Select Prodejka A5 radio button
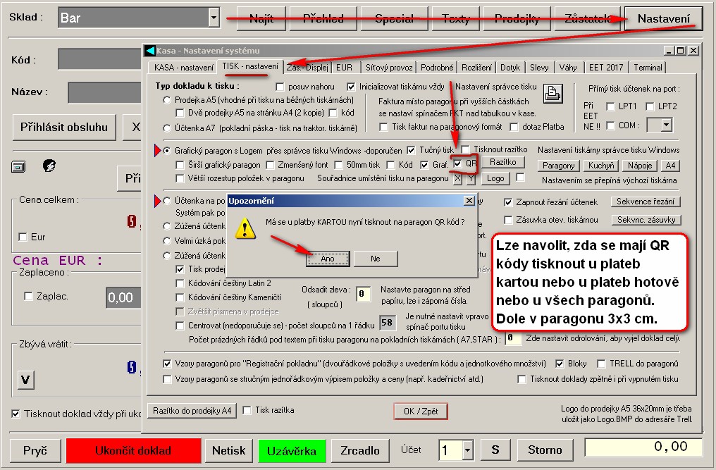The width and height of the screenshot is (716, 470). point(167,100)
